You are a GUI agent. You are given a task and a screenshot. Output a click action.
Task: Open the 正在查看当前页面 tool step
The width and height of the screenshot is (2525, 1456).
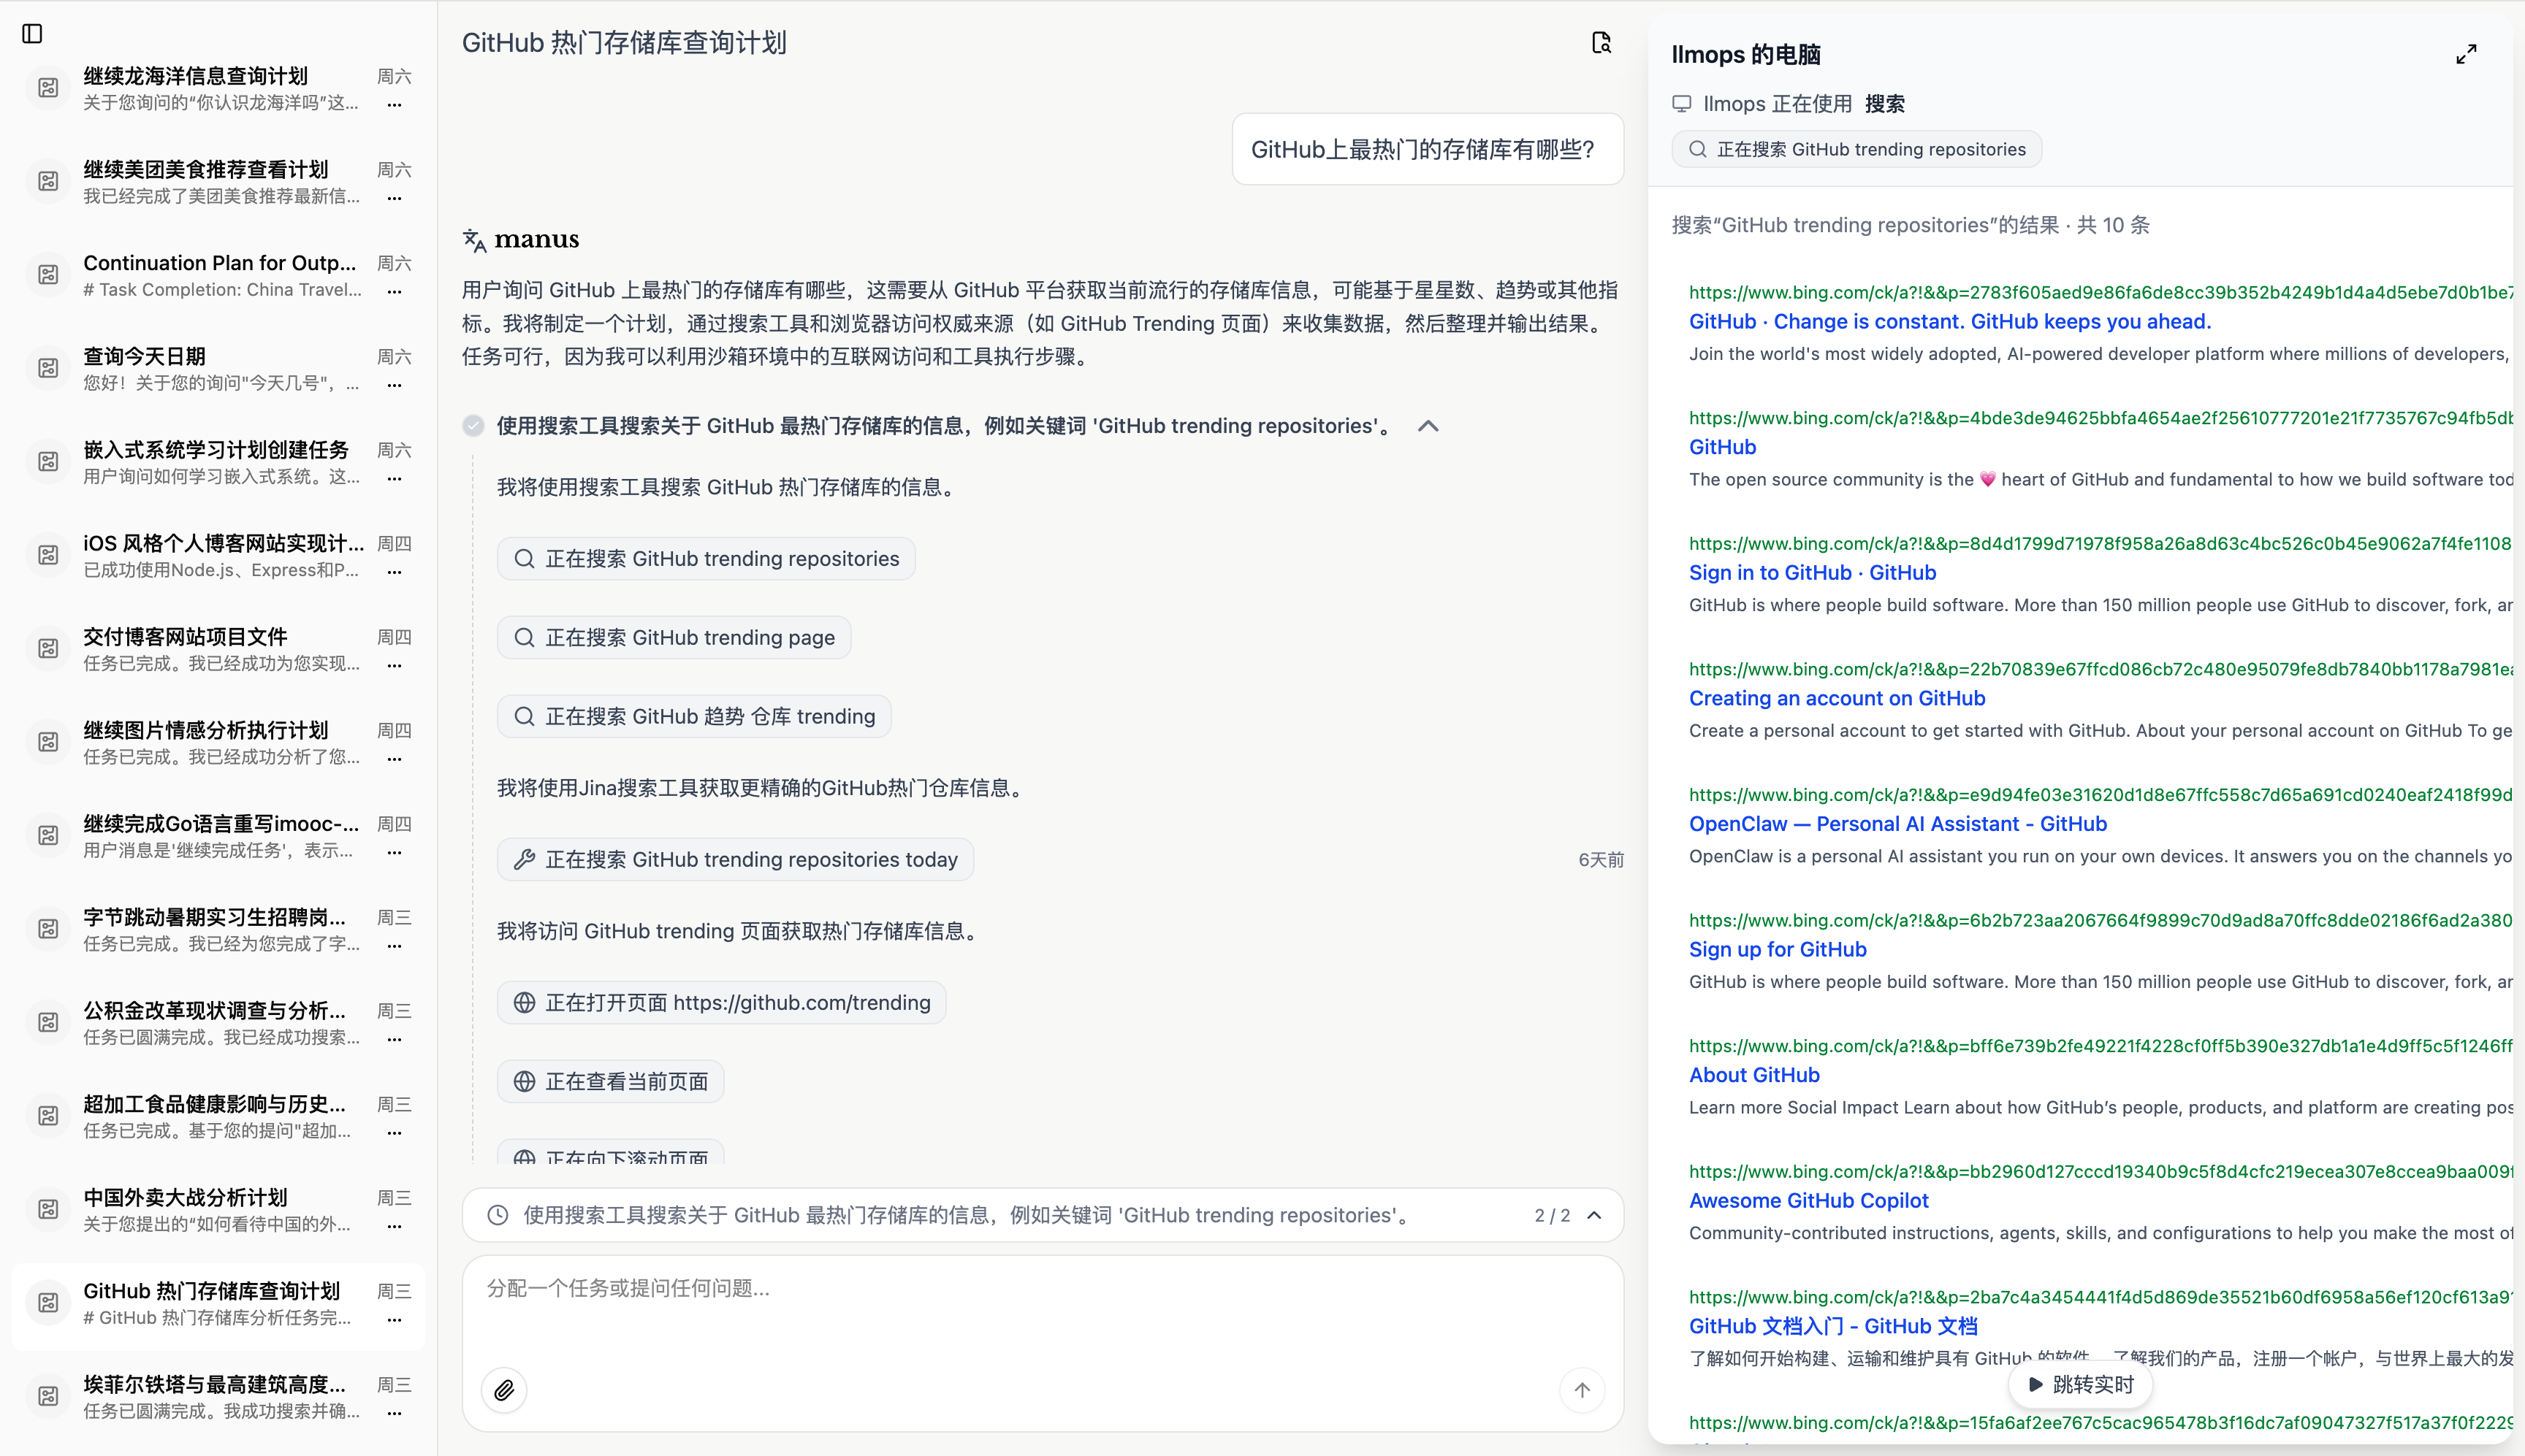coord(610,1082)
